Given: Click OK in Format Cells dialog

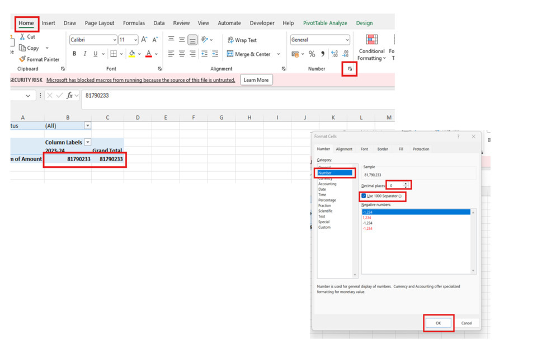Looking at the screenshot, I should tap(438, 323).
